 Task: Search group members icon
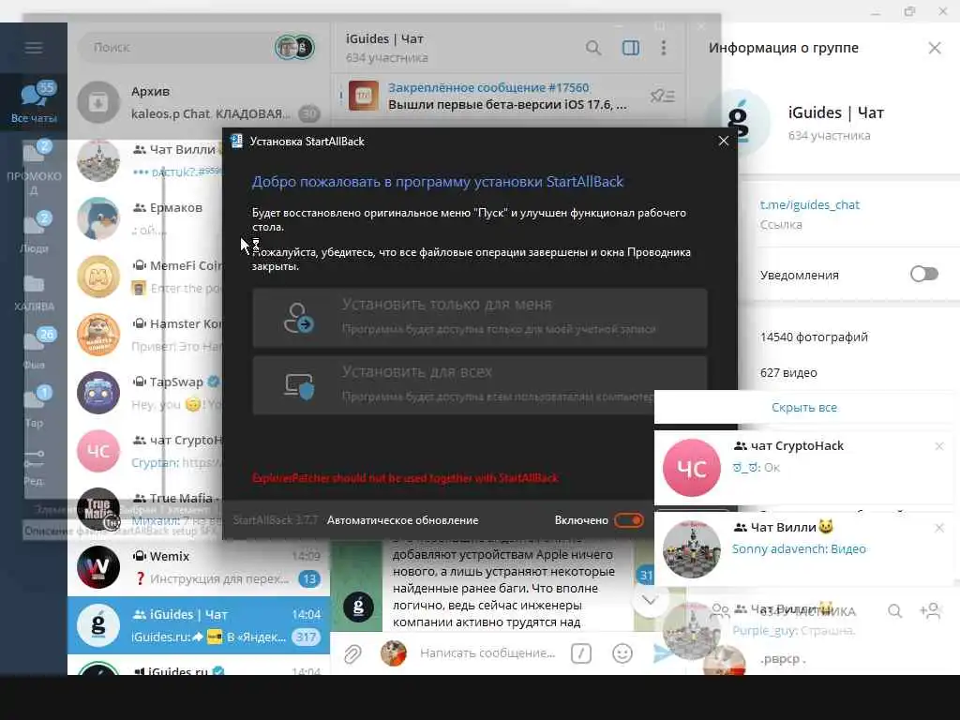pos(894,611)
